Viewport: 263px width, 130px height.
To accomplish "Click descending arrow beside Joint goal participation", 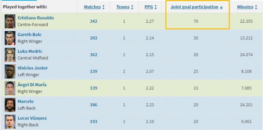I will click(221, 7).
